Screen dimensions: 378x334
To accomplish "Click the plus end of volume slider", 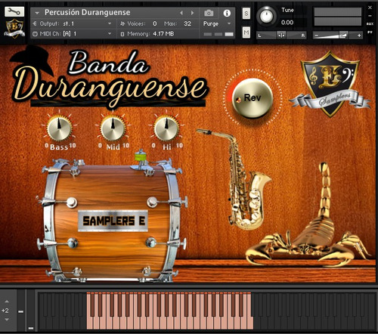I will (x=359, y=36).
